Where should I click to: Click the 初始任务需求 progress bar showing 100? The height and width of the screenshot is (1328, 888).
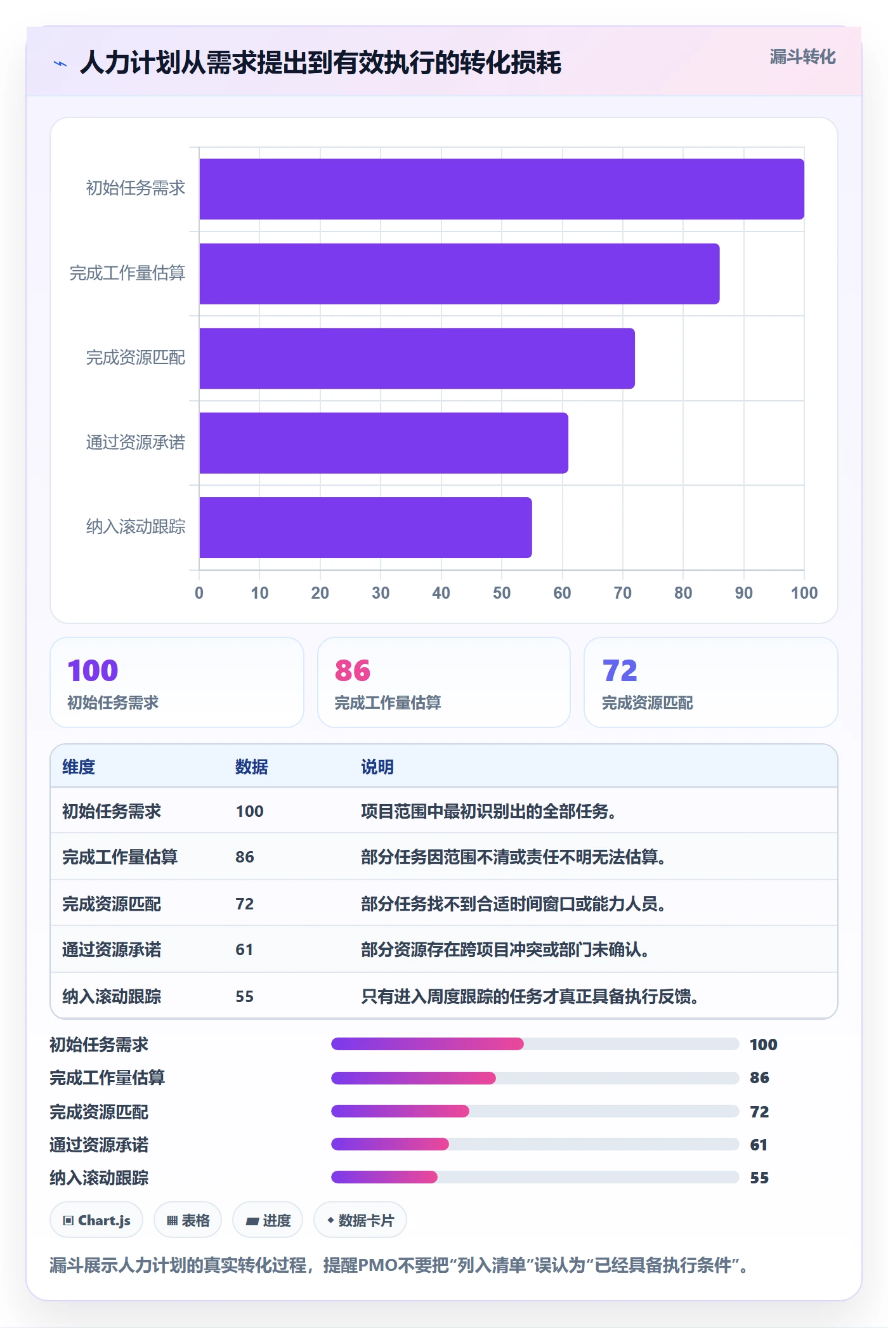(x=535, y=1044)
